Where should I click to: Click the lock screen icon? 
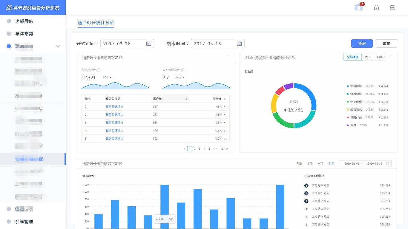[x=376, y=7]
